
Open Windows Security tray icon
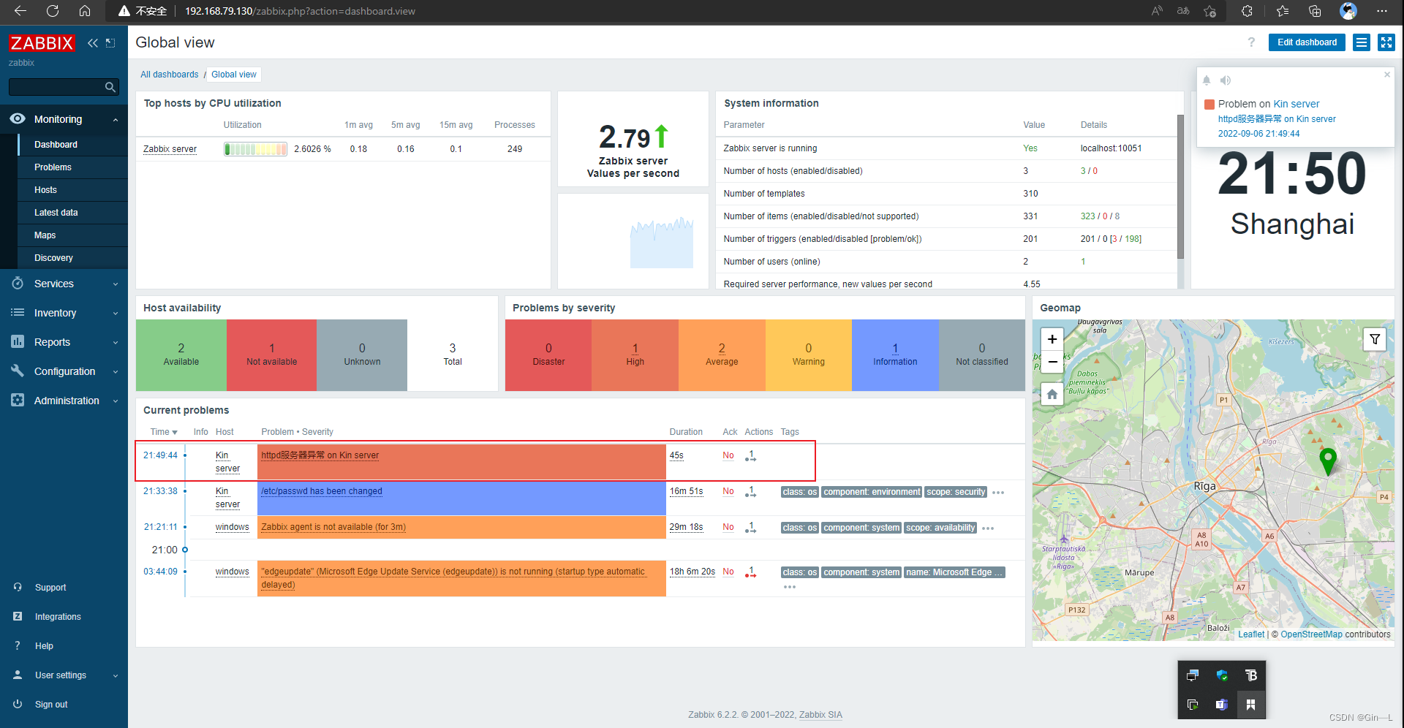(x=1221, y=675)
